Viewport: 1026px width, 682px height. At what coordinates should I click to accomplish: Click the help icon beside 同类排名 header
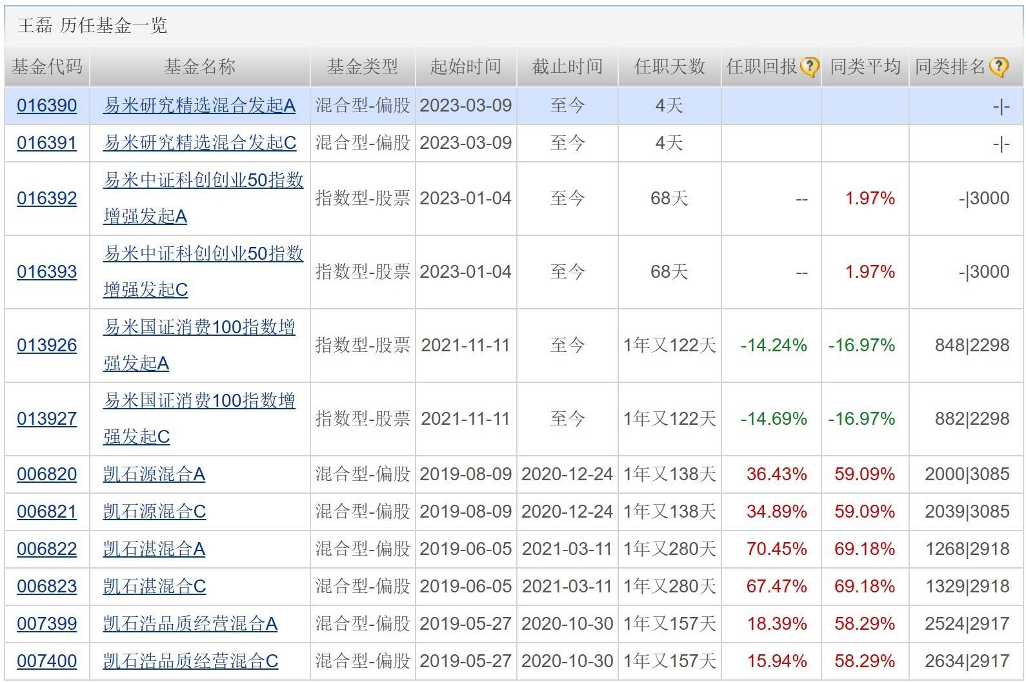[998, 67]
